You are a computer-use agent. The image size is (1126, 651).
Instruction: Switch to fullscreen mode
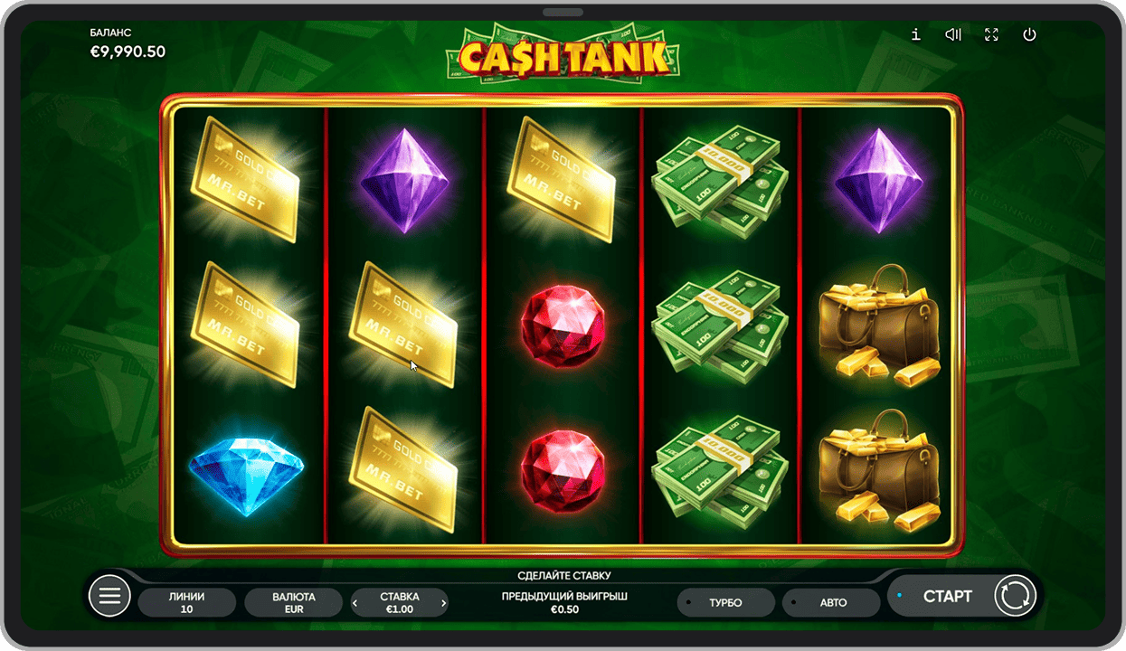[991, 34]
